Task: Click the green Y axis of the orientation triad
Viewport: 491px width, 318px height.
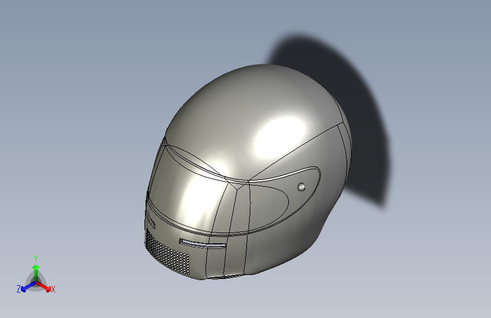Action: [36, 273]
